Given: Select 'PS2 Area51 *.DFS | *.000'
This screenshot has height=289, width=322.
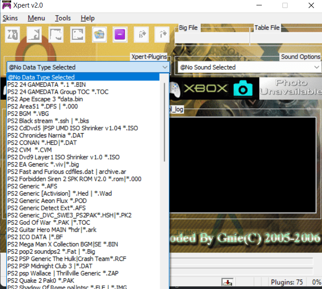Looking at the screenshot, I should [x=83, y=106].
